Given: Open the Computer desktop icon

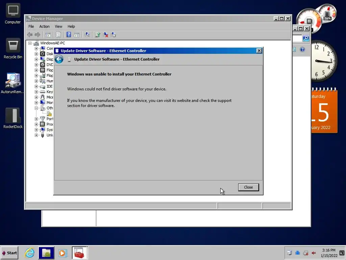Looking at the screenshot, I should point(13,14).
